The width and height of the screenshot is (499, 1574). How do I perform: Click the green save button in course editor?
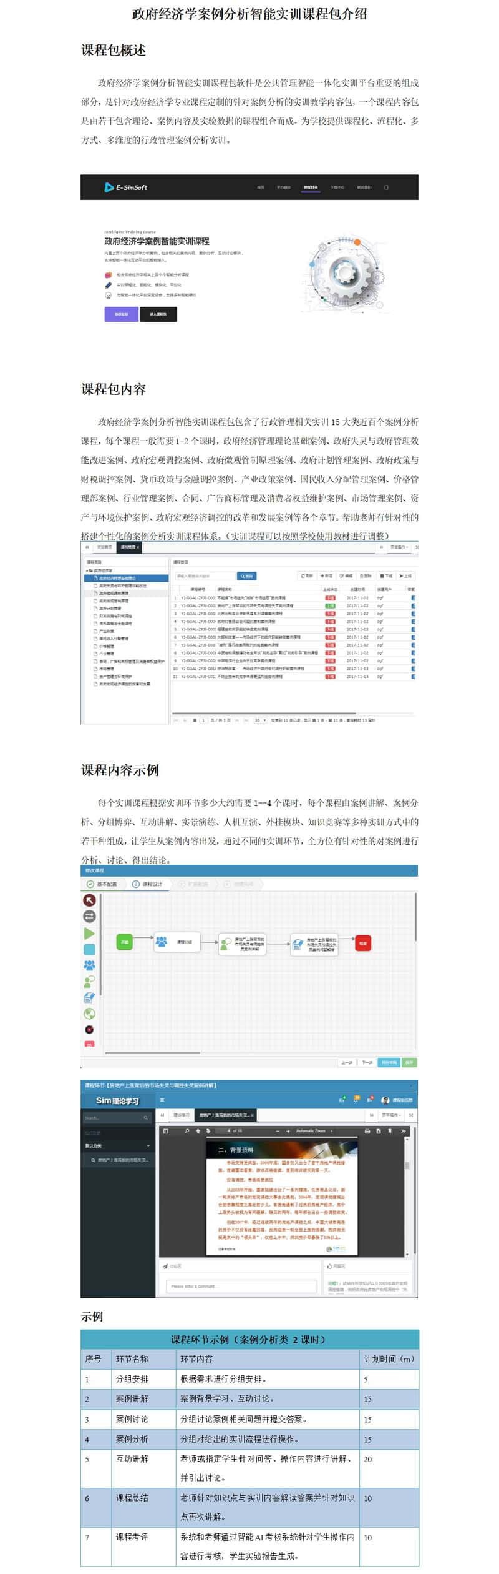tap(409, 1062)
